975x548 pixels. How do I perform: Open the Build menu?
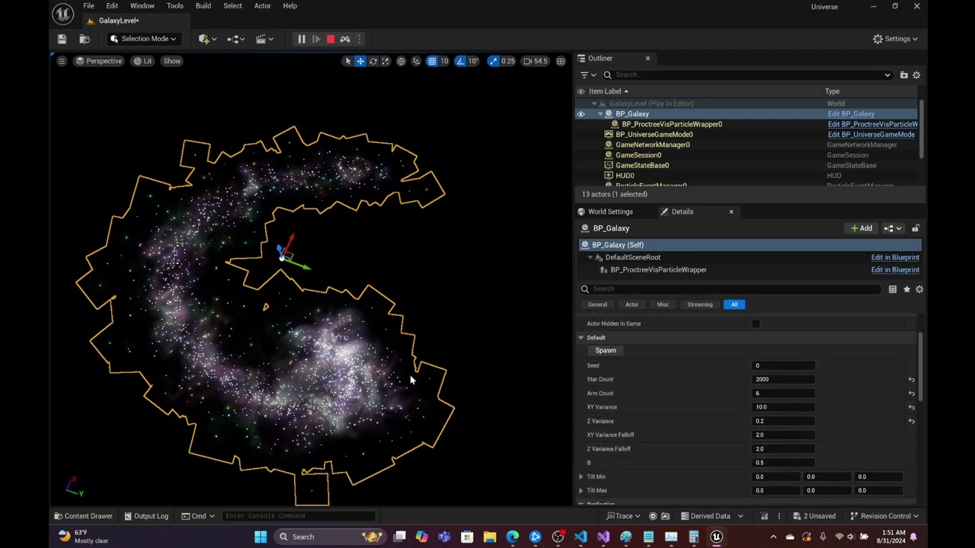(203, 6)
